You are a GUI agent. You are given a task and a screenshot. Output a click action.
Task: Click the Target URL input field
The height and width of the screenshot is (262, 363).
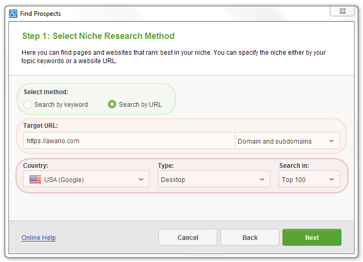point(129,140)
